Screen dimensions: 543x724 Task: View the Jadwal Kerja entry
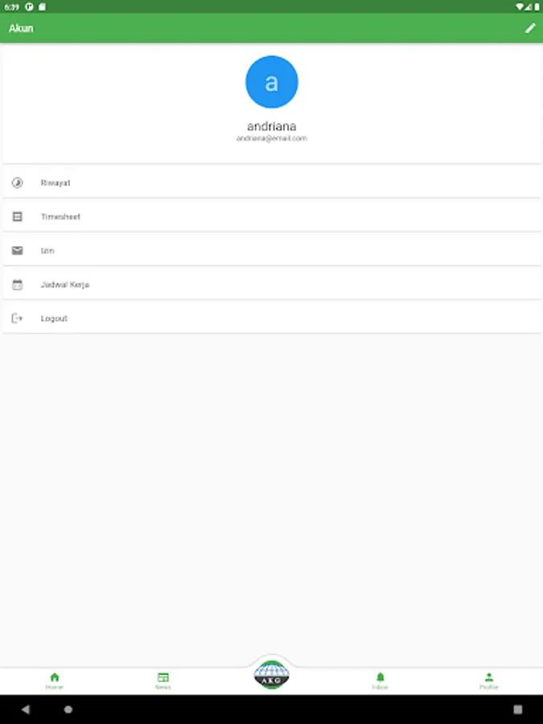[x=272, y=285]
